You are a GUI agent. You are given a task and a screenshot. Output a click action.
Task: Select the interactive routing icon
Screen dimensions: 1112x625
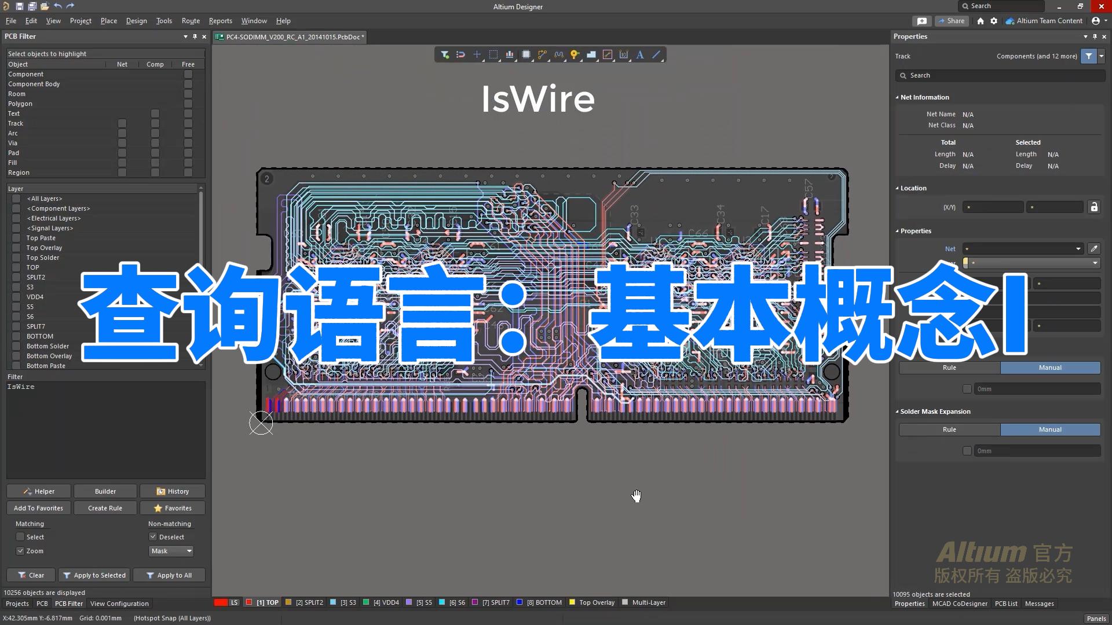click(x=542, y=54)
